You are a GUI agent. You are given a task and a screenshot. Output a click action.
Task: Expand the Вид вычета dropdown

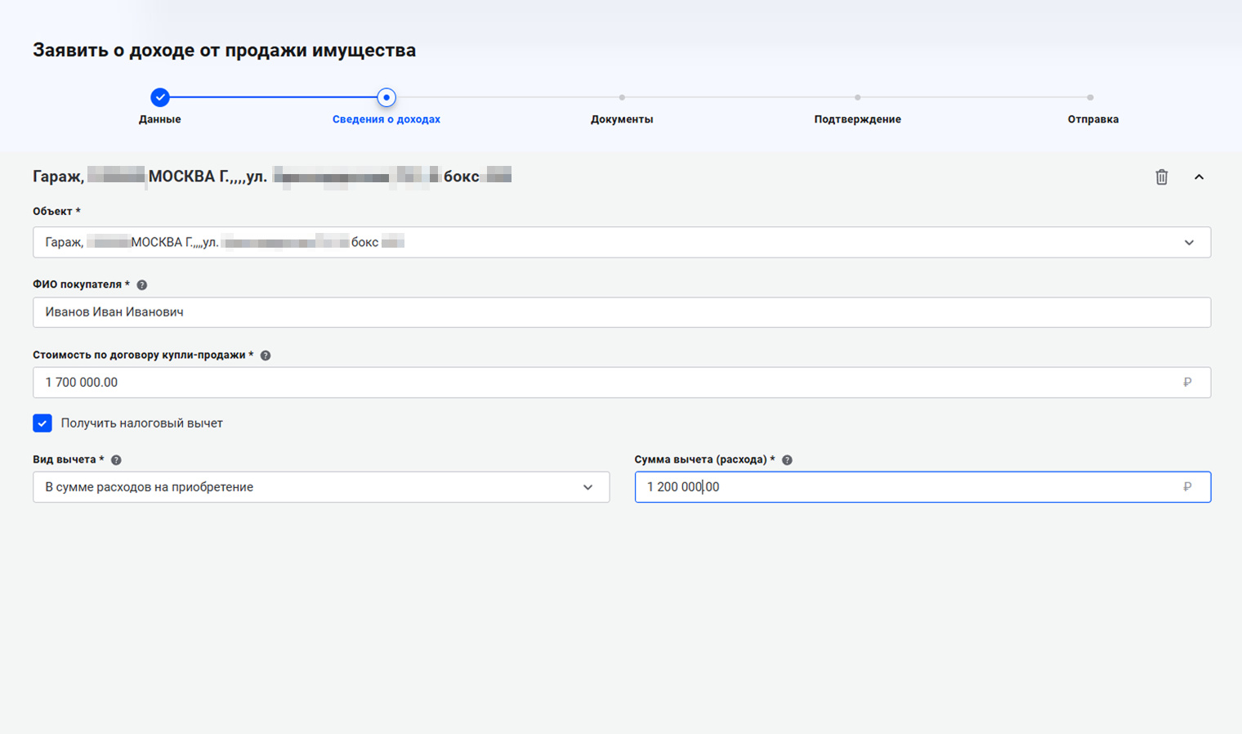587,487
